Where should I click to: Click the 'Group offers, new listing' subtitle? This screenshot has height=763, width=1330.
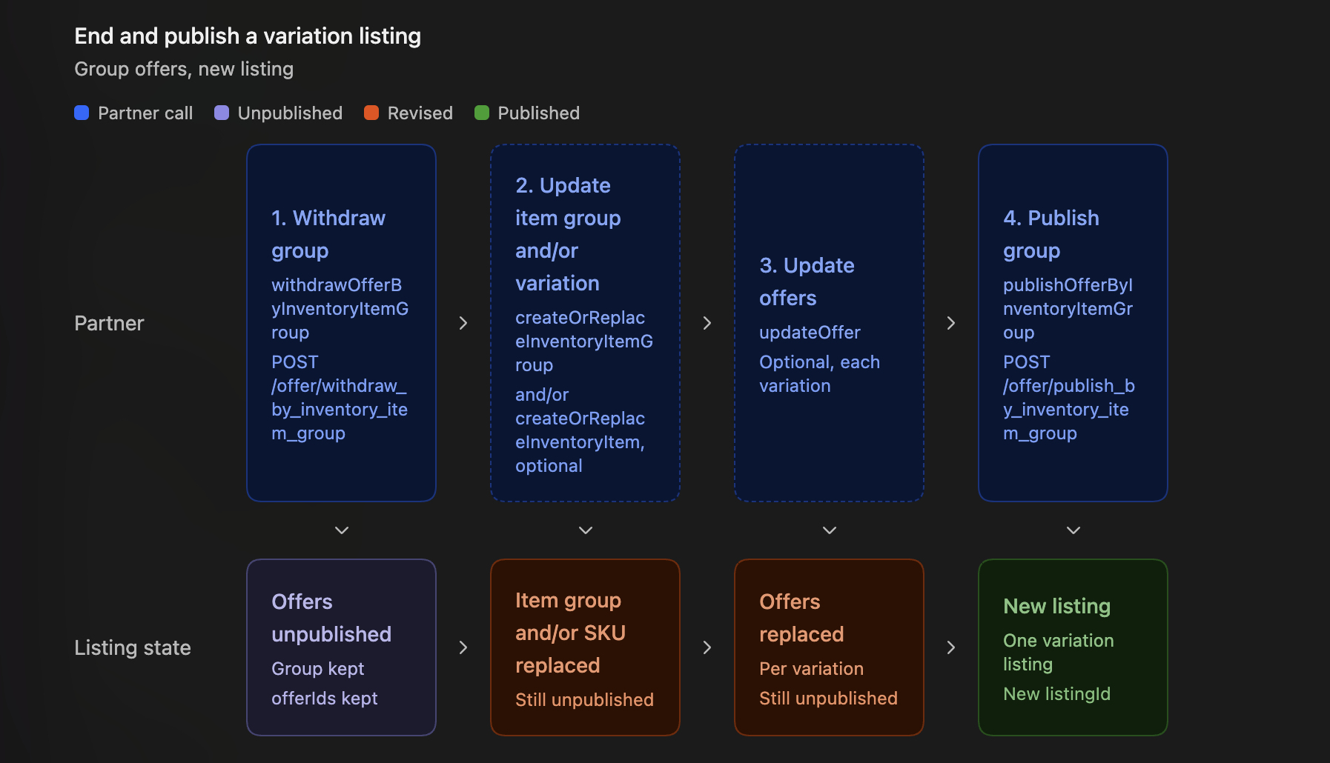pyautogui.click(x=184, y=69)
